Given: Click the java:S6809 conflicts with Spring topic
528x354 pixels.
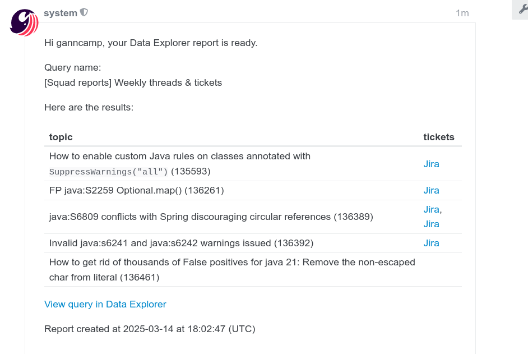Looking at the screenshot, I should pos(211,217).
